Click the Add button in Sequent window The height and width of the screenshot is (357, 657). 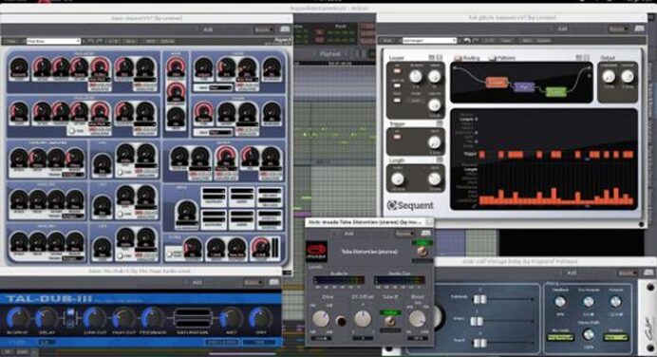click(x=562, y=28)
